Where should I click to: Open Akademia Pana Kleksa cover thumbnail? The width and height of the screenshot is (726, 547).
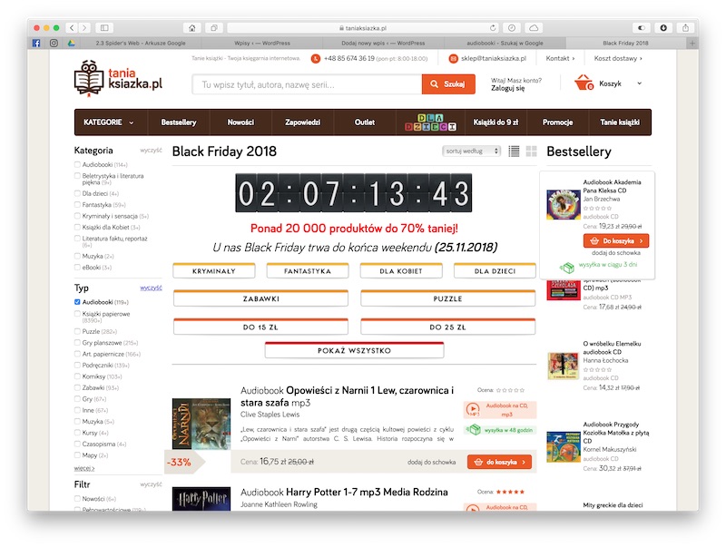pyautogui.click(x=563, y=204)
